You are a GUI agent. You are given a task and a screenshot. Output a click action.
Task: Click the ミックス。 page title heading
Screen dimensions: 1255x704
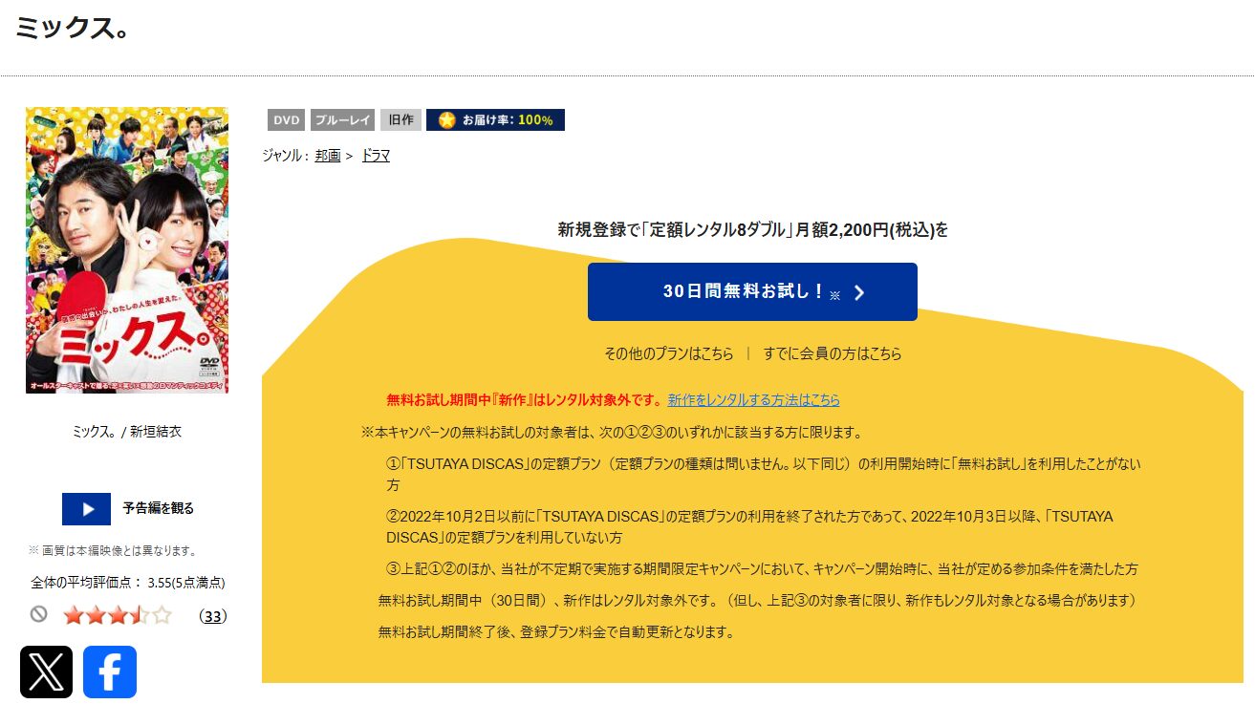72,29
